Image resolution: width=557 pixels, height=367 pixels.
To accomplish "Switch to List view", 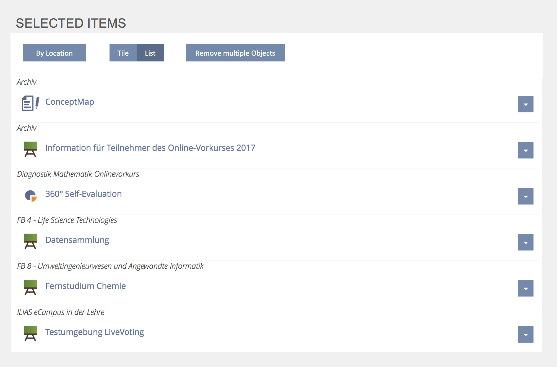I will 150,53.
